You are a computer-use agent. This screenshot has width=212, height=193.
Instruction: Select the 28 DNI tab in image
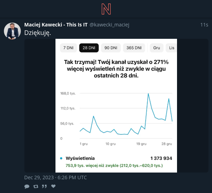tap(89, 48)
